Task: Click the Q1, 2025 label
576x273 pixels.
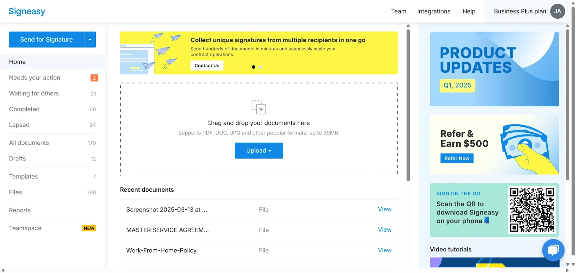Action: 457,85
